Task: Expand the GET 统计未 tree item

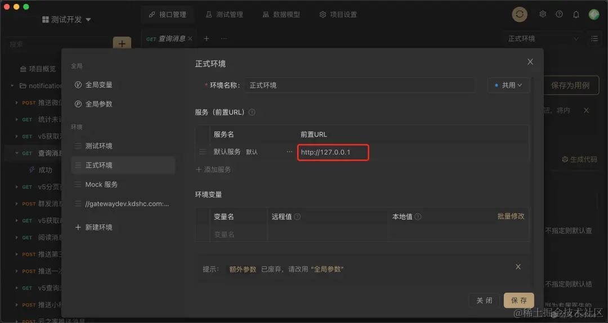Action: (x=16, y=120)
